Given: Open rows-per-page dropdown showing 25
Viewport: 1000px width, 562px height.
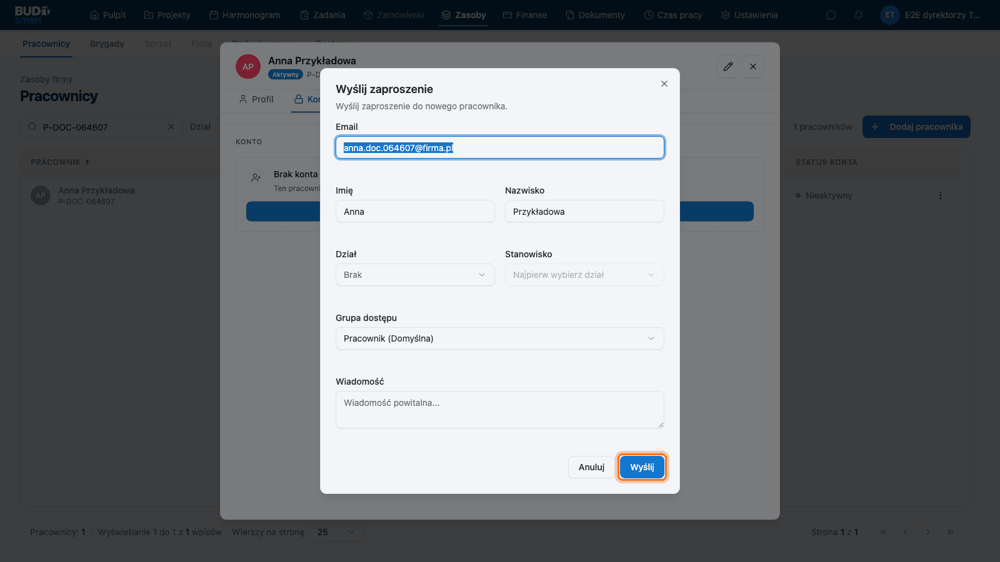Looking at the screenshot, I should [336, 532].
